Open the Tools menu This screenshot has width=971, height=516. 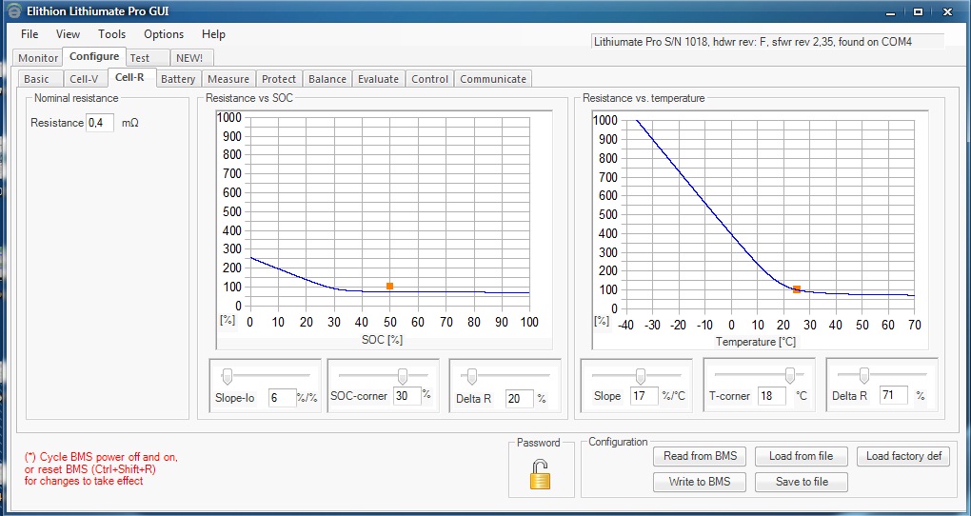(x=111, y=34)
